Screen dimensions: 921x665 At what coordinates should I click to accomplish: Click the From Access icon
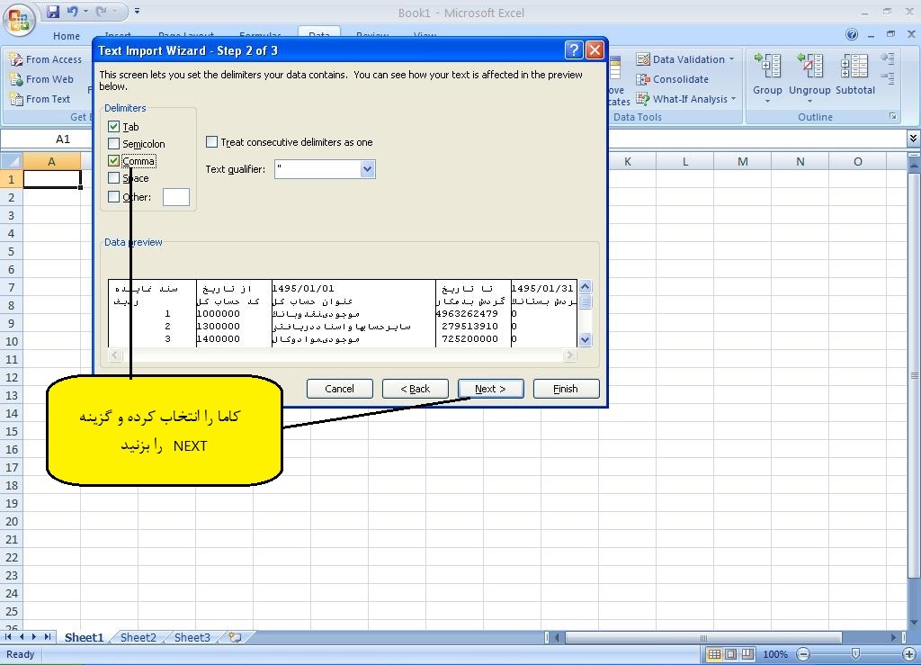tap(16, 59)
